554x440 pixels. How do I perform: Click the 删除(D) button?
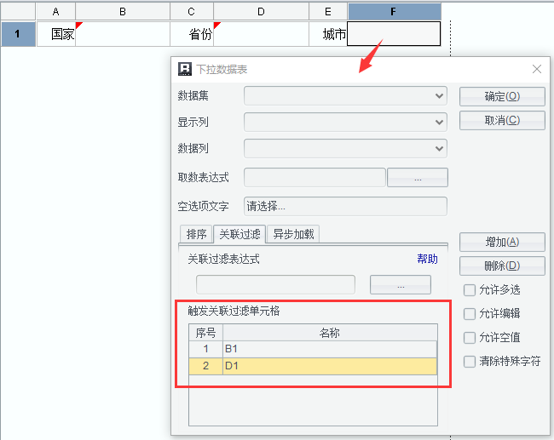502,266
